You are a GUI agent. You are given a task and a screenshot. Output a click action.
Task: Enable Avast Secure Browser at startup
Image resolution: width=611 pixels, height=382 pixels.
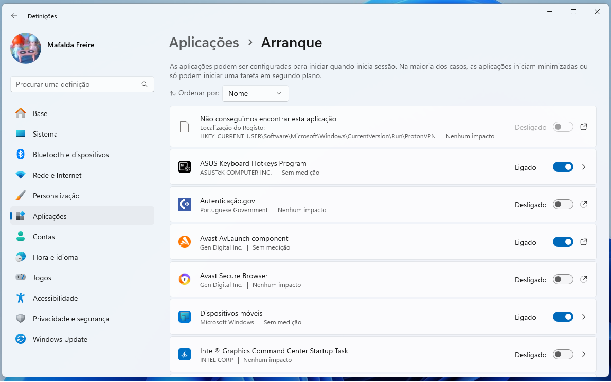point(563,280)
